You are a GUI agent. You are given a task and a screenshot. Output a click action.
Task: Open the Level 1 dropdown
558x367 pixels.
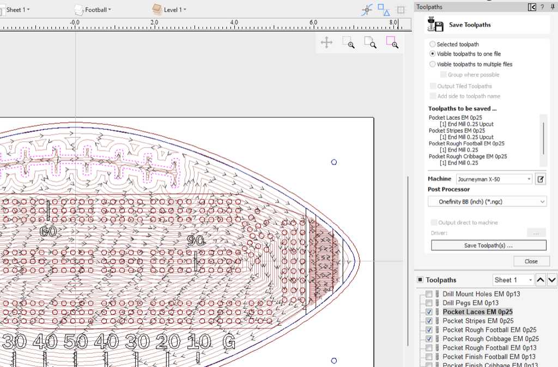pyautogui.click(x=175, y=10)
